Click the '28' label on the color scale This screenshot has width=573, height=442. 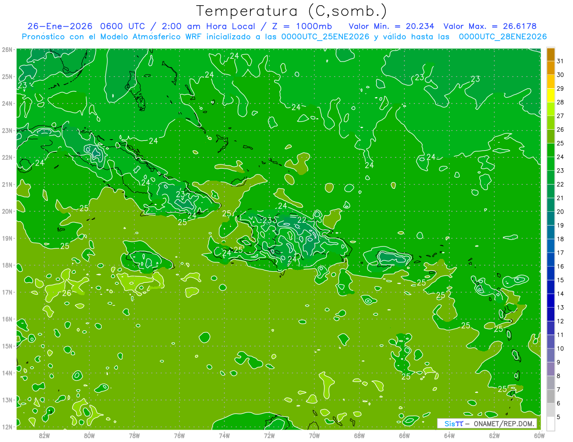pos(560,102)
